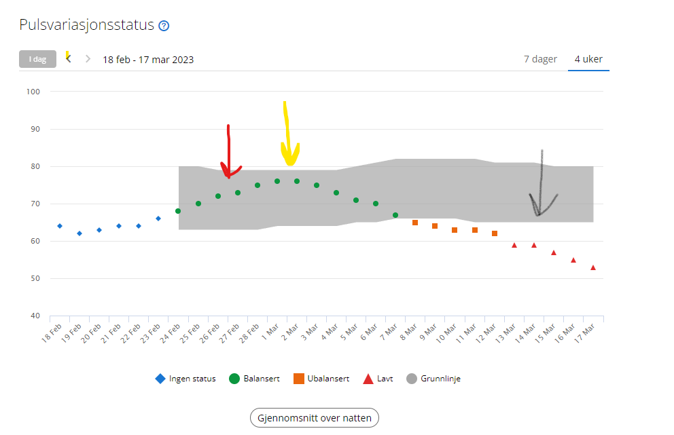This screenshot has width=674, height=435.
Task: Toggle the Balansert legend label
Action: (263, 379)
